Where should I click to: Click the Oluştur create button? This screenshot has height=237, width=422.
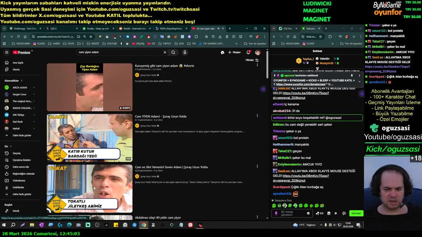(234, 52)
